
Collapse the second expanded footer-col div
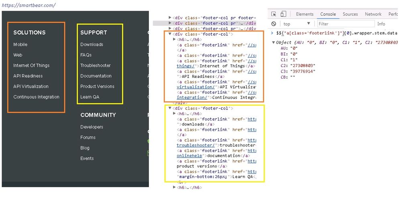tap(170, 108)
